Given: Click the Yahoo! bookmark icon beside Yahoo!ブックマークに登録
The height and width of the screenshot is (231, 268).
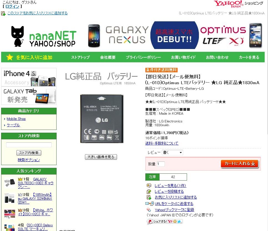Looking at the screenshot, I should [149, 210].
